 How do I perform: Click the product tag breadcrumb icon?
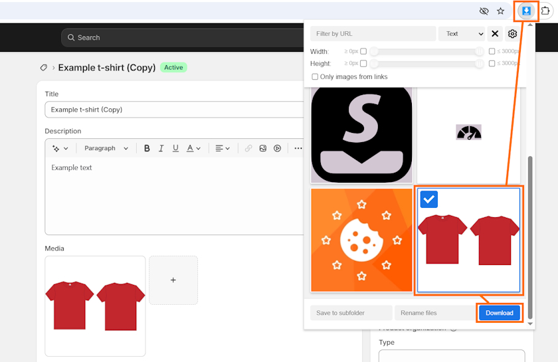[x=43, y=68]
